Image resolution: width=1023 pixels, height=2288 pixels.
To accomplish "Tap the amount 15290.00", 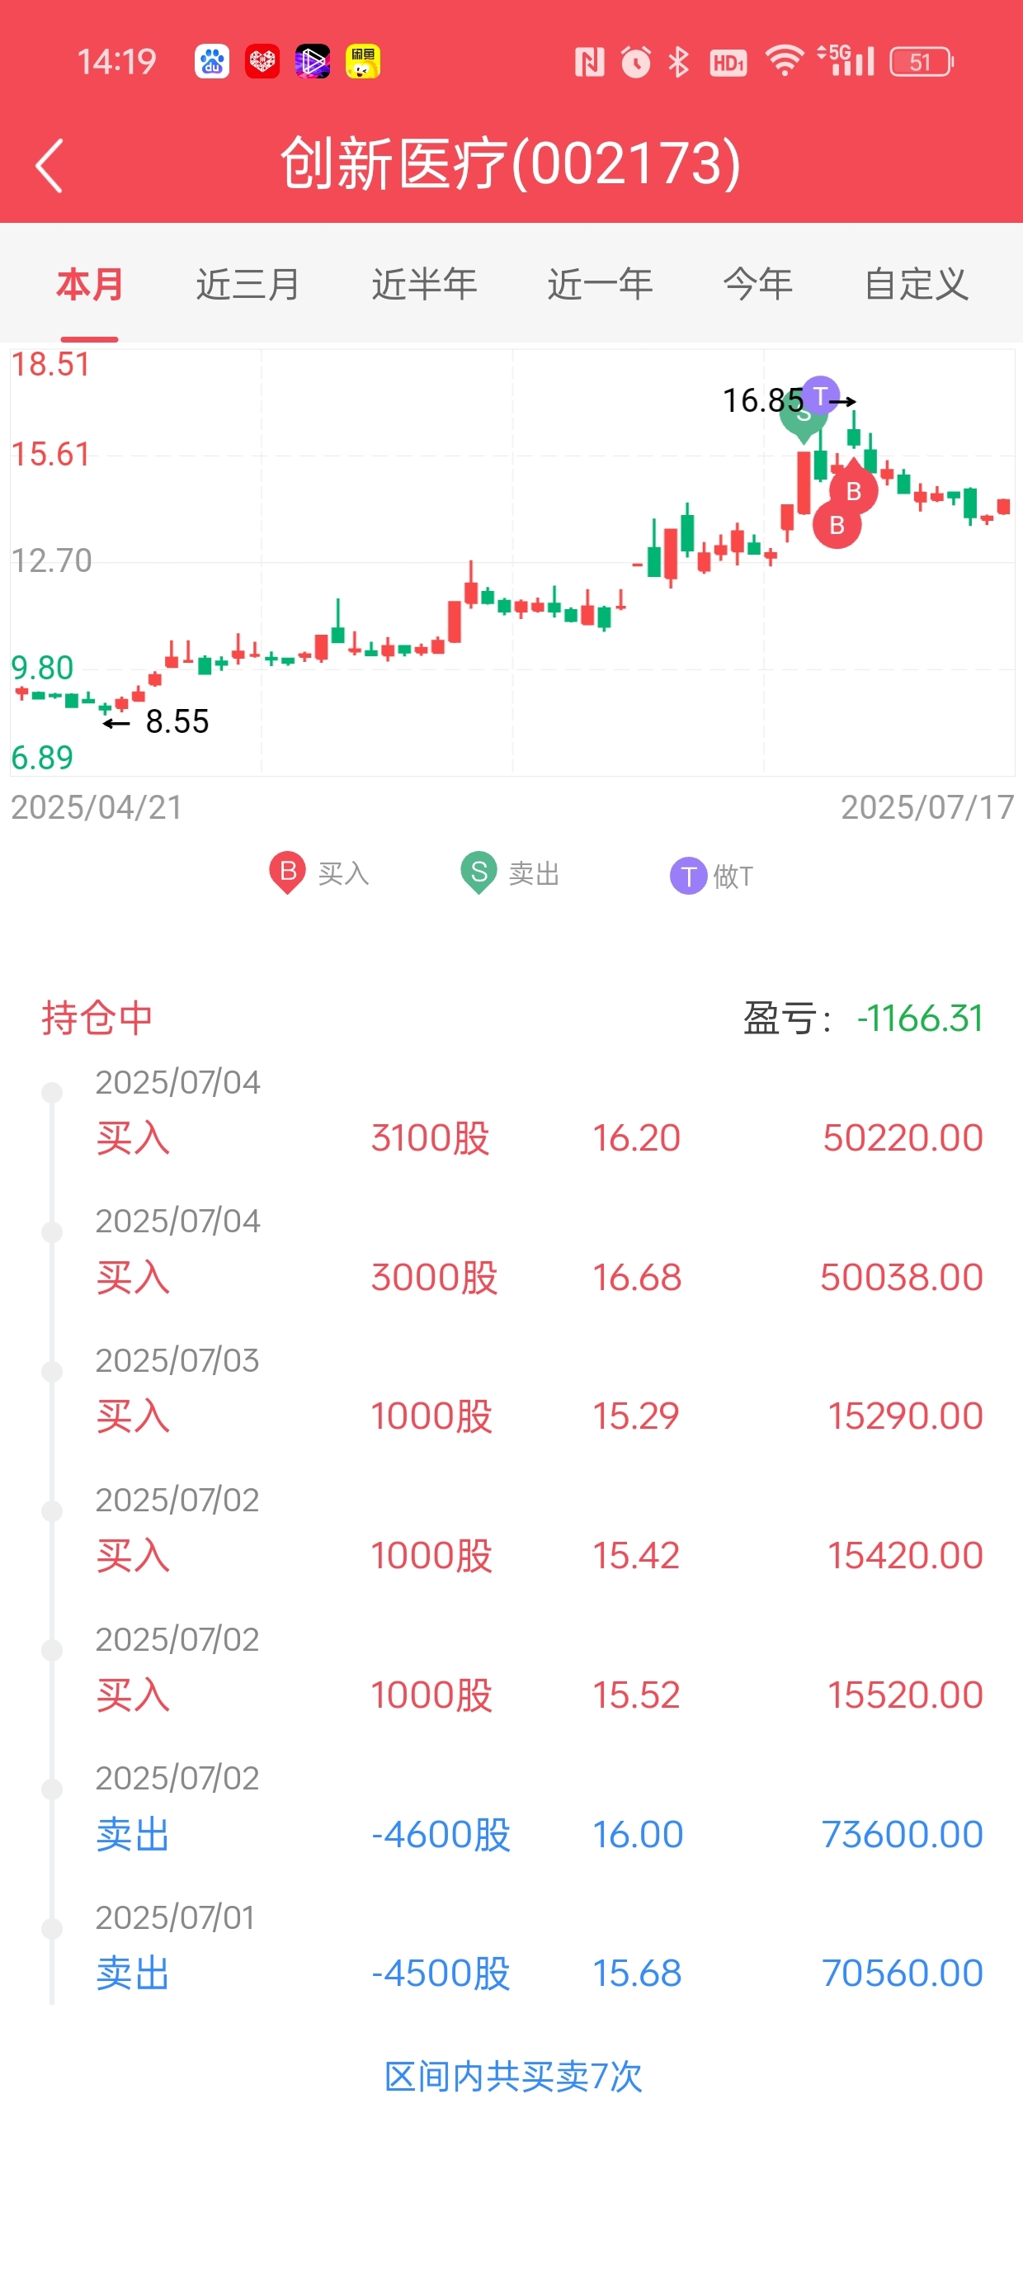I will [905, 1416].
